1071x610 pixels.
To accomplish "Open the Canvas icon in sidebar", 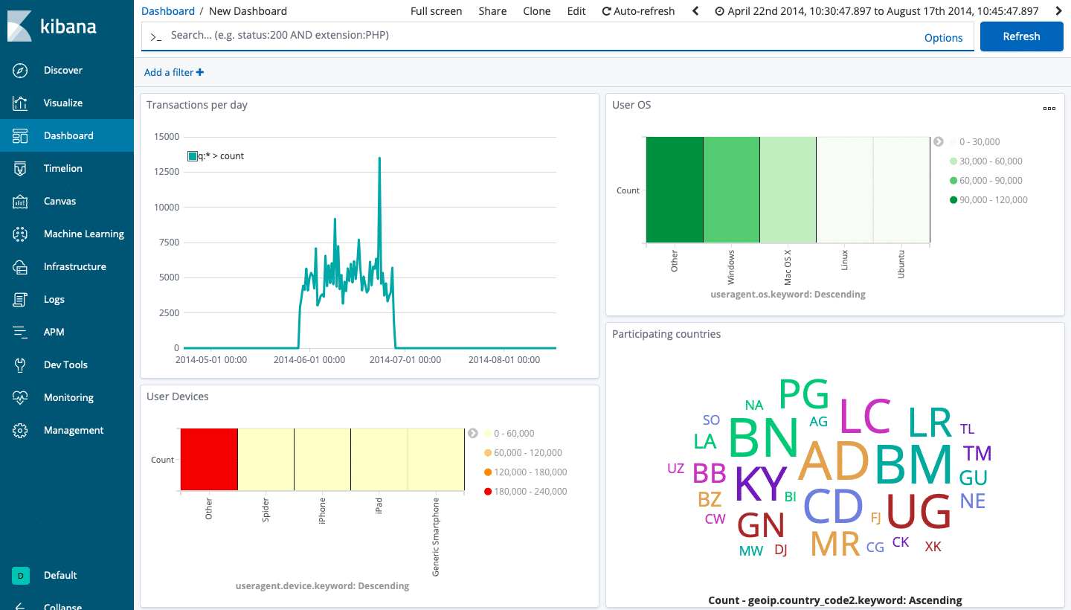I will pyautogui.click(x=20, y=201).
